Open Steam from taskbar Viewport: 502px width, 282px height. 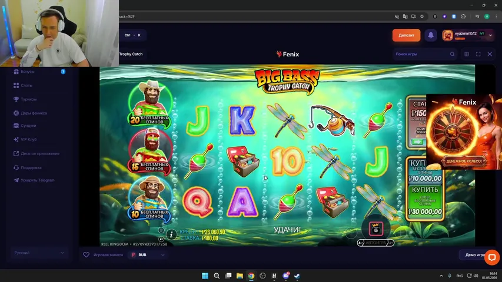pyautogui.click(x=297, y=276)
